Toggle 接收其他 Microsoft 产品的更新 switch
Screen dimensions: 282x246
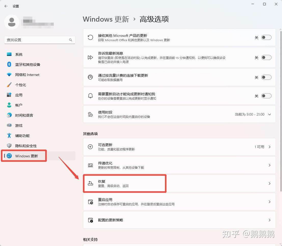266,37
